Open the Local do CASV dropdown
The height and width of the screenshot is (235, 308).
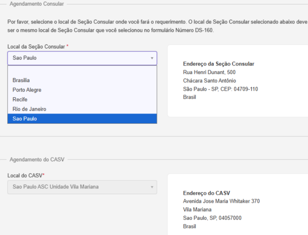click(x=79, y=187)
